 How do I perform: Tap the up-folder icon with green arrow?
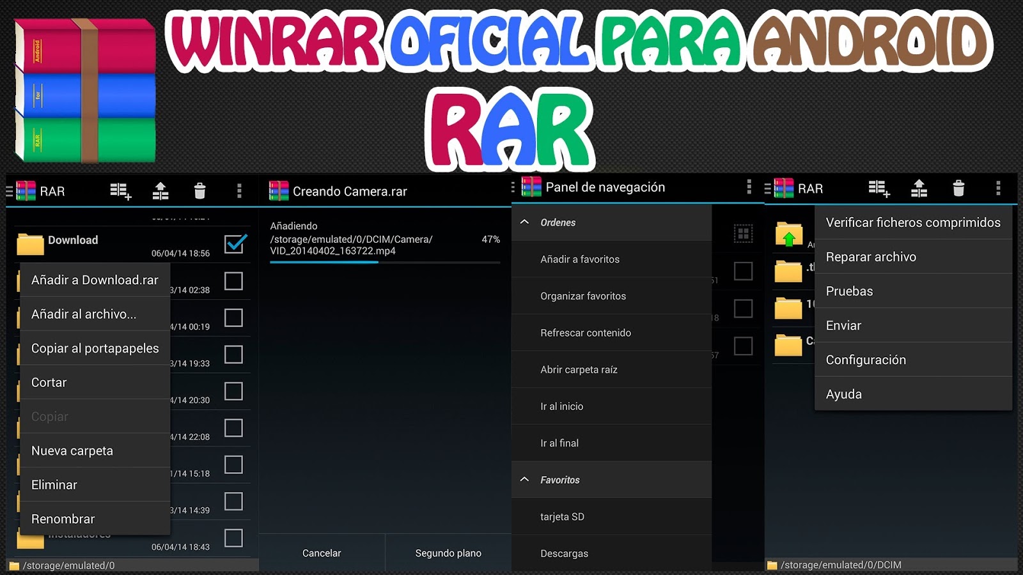[x=789, y=234]
